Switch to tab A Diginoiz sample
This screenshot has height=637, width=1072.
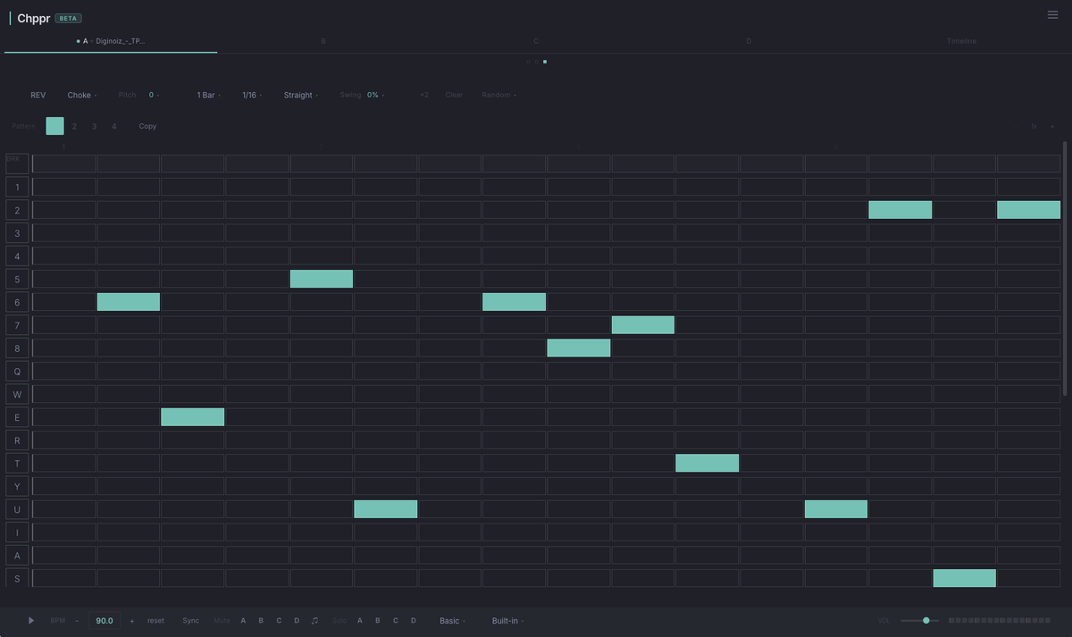point(111,41)
